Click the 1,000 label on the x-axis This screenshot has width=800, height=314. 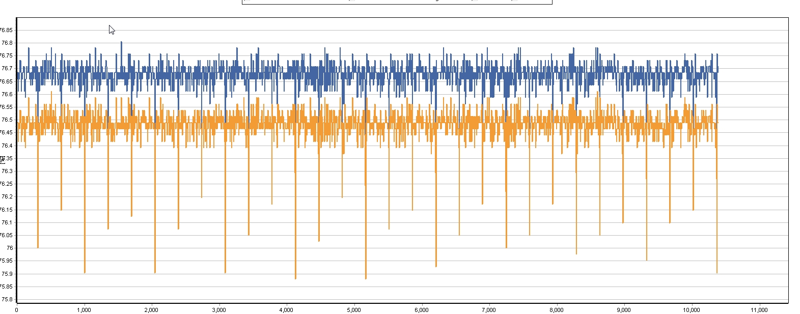84,310
